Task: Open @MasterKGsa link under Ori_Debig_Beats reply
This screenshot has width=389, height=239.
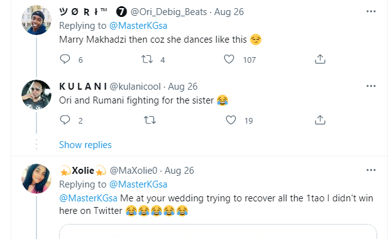Action: tap(138, 26)
